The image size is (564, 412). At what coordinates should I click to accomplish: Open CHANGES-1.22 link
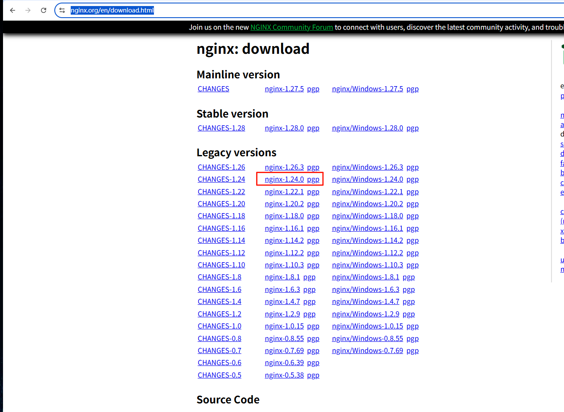221,192
